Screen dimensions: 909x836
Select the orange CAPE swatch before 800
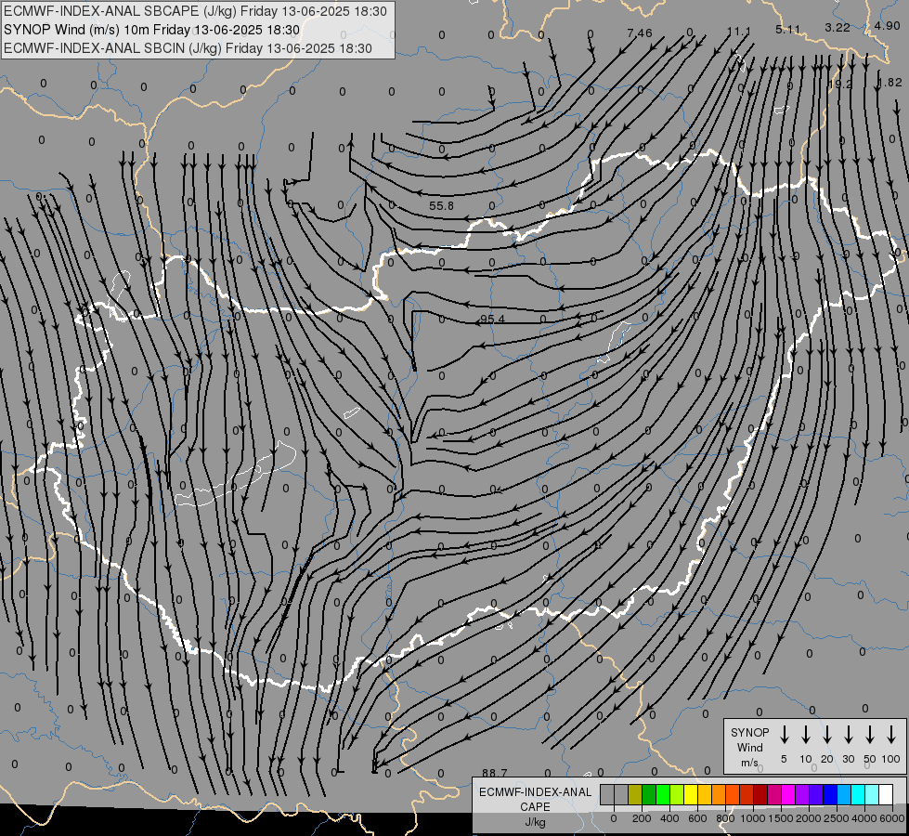click(x=719, y=794)
